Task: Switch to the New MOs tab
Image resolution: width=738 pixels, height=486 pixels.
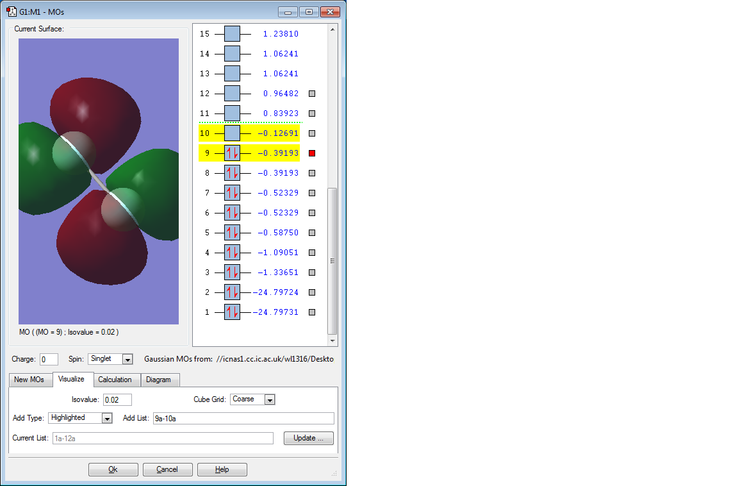Action: click(x=29, y=380)
